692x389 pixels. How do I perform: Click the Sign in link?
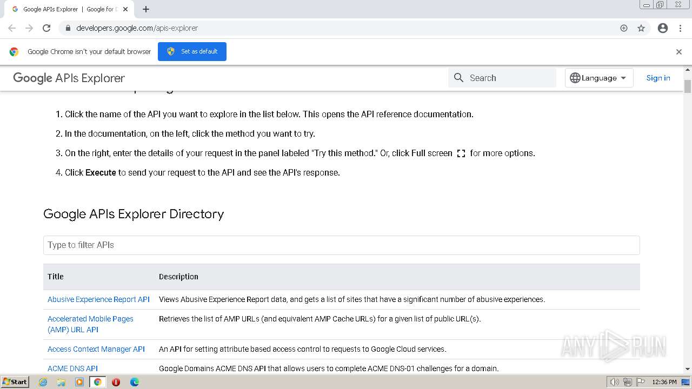[x=658, y=78]
